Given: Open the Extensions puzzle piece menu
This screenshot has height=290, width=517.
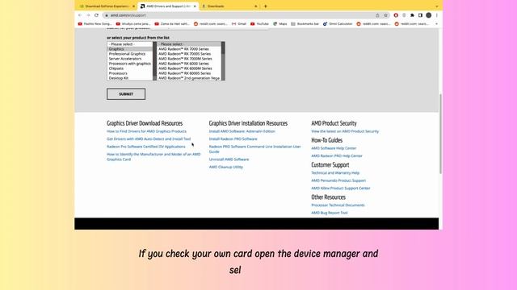Looking at the screenshot, I should [412, 15].
